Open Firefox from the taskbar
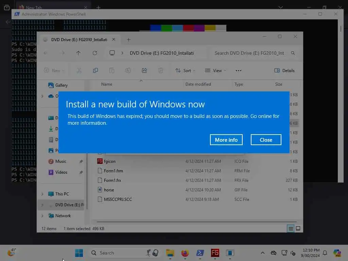This screenshot has width=348, height=261. [x=185, y=253]
